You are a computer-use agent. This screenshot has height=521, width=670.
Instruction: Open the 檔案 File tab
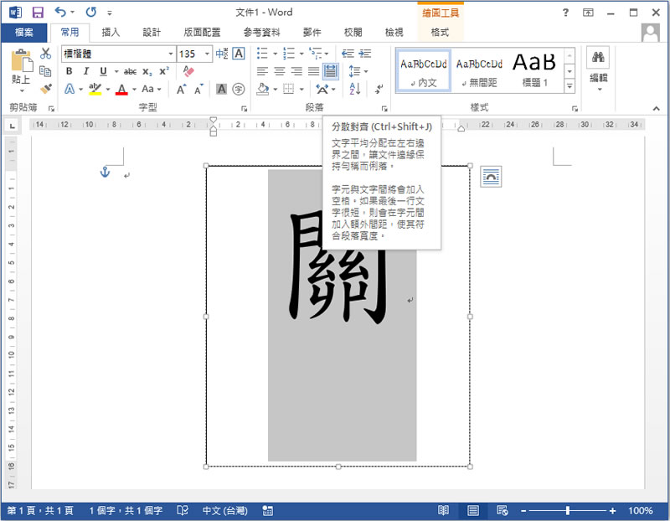tap(24, 33)
